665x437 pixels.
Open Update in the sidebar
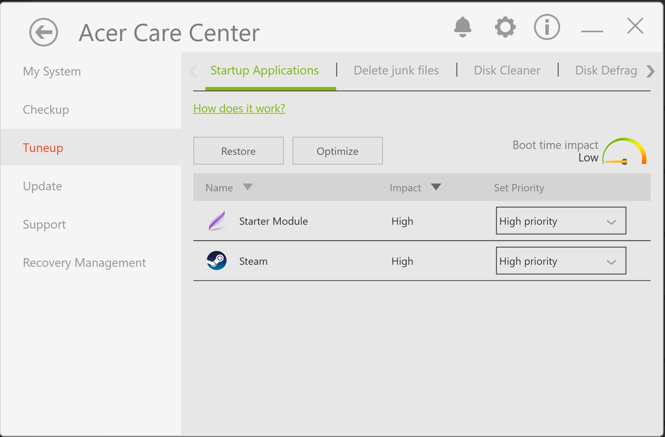[x=42, y=186]
